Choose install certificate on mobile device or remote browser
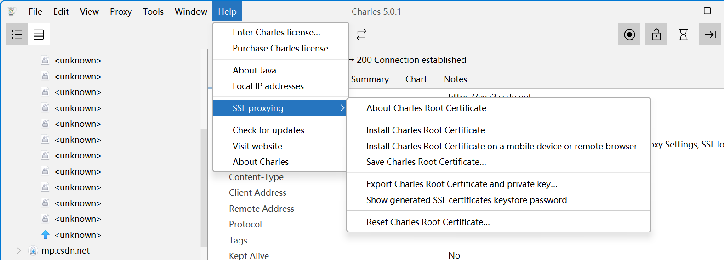 499,146
